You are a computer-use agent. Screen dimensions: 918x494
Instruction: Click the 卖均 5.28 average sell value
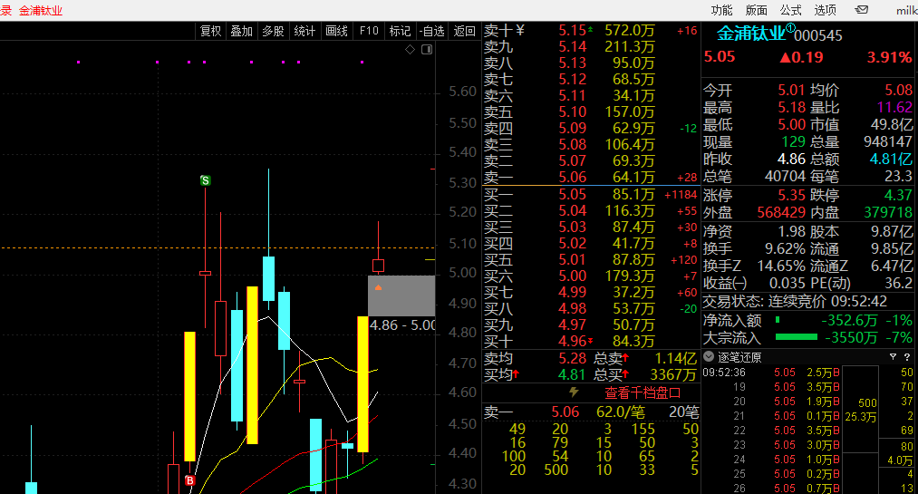coord(572,358)
